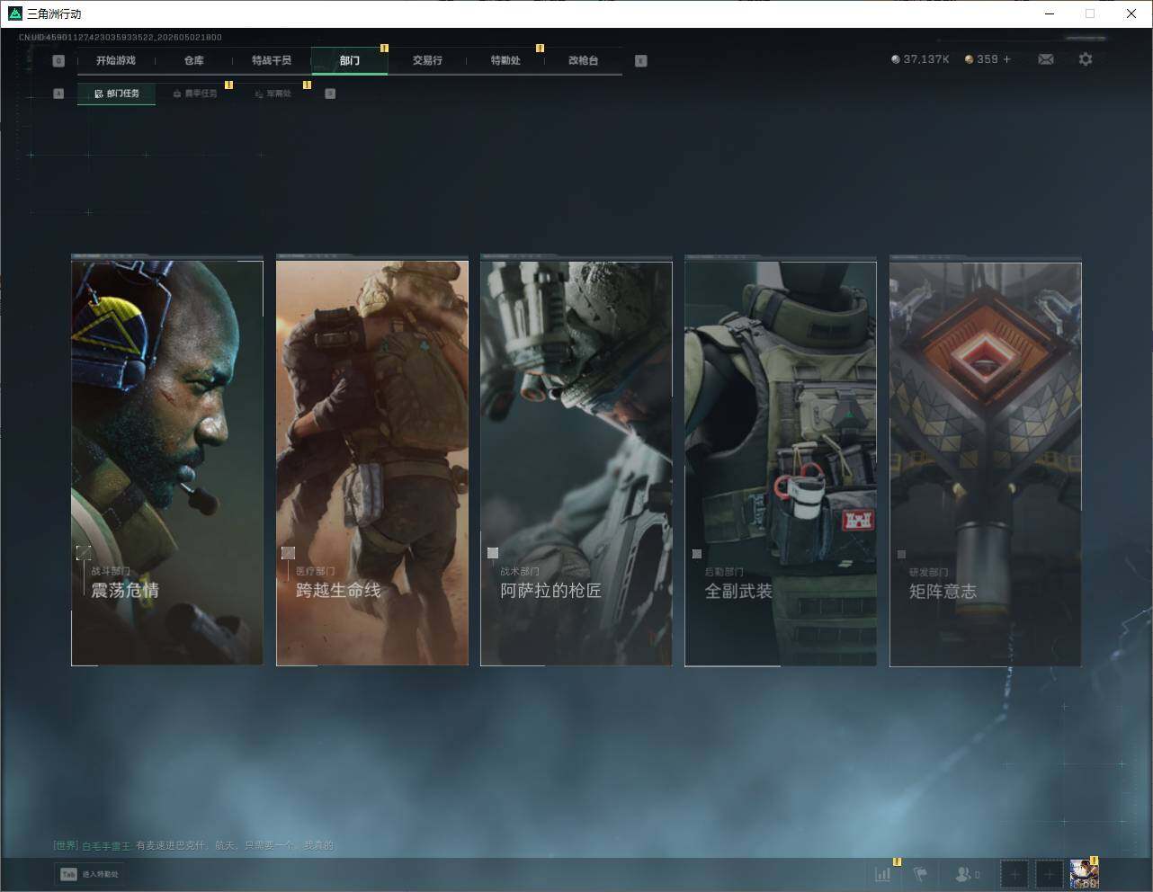Open the statistics bar chart icon
The image size is (1153, 892).
pyautogui.click(x=883, y=873)
